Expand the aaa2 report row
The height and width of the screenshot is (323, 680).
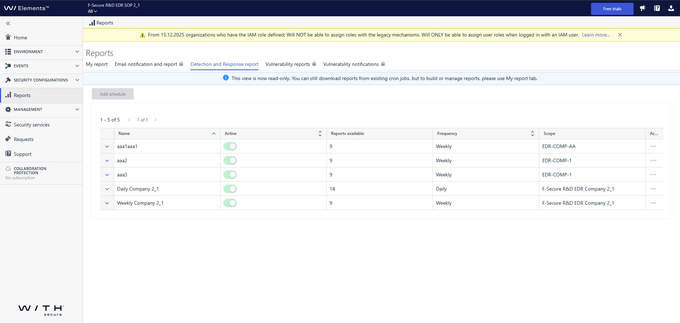click(107, 160)
